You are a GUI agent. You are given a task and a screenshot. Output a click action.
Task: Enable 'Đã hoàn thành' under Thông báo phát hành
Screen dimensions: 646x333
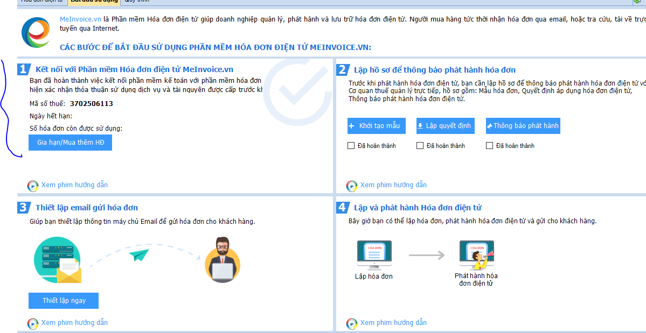click(x=489, y=146)
